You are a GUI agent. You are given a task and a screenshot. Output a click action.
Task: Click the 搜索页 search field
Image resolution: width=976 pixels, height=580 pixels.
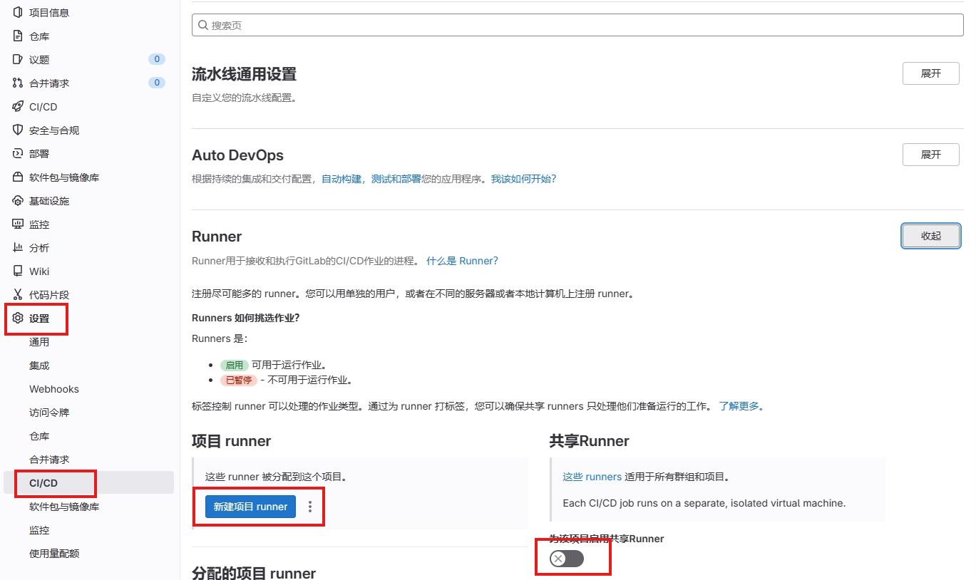coord(577,25)
